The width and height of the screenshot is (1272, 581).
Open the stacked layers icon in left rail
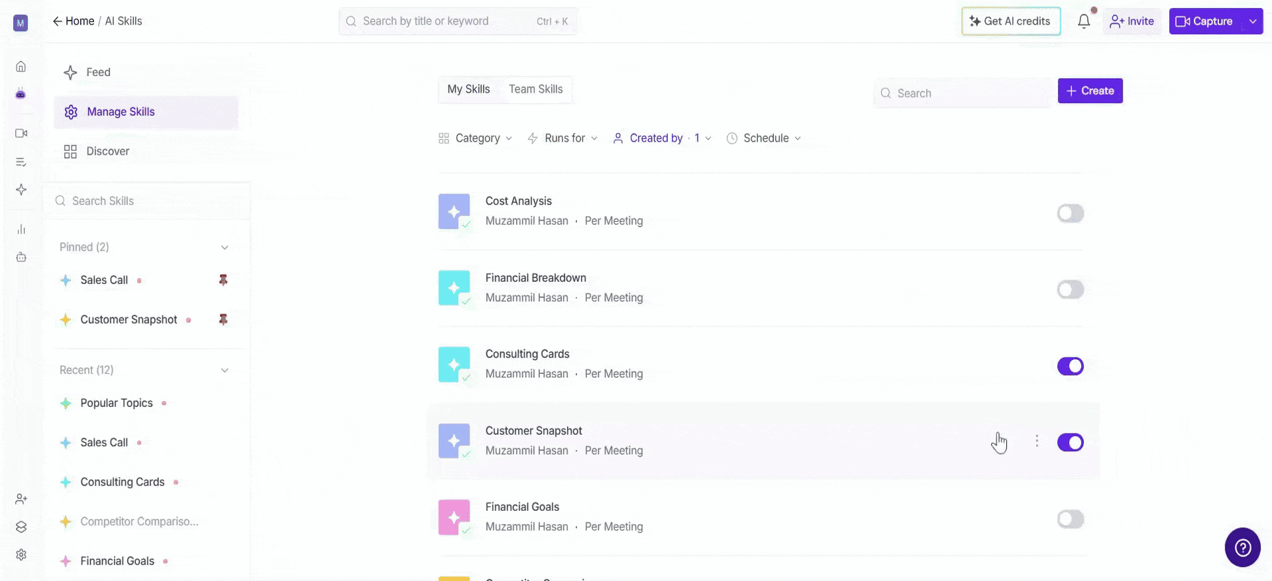(x=21, y=527)
